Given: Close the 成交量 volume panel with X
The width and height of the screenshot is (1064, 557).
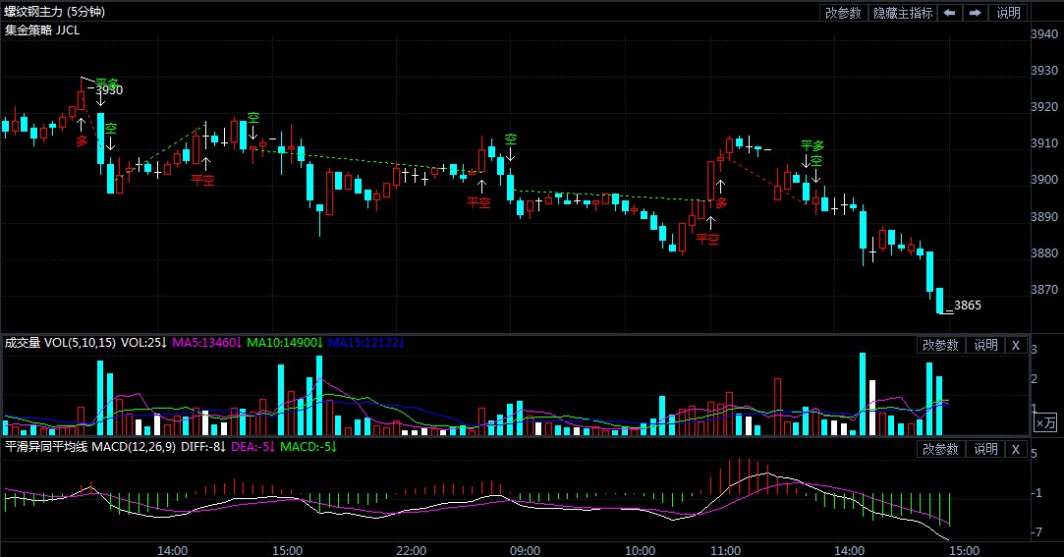Looking at the screenshot, I should click(1016, 345).
